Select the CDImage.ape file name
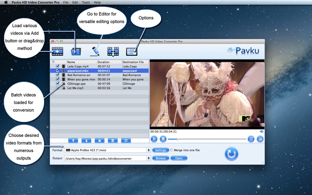The width and height of the screenshot is (312, 195). (x=76, y=83)
